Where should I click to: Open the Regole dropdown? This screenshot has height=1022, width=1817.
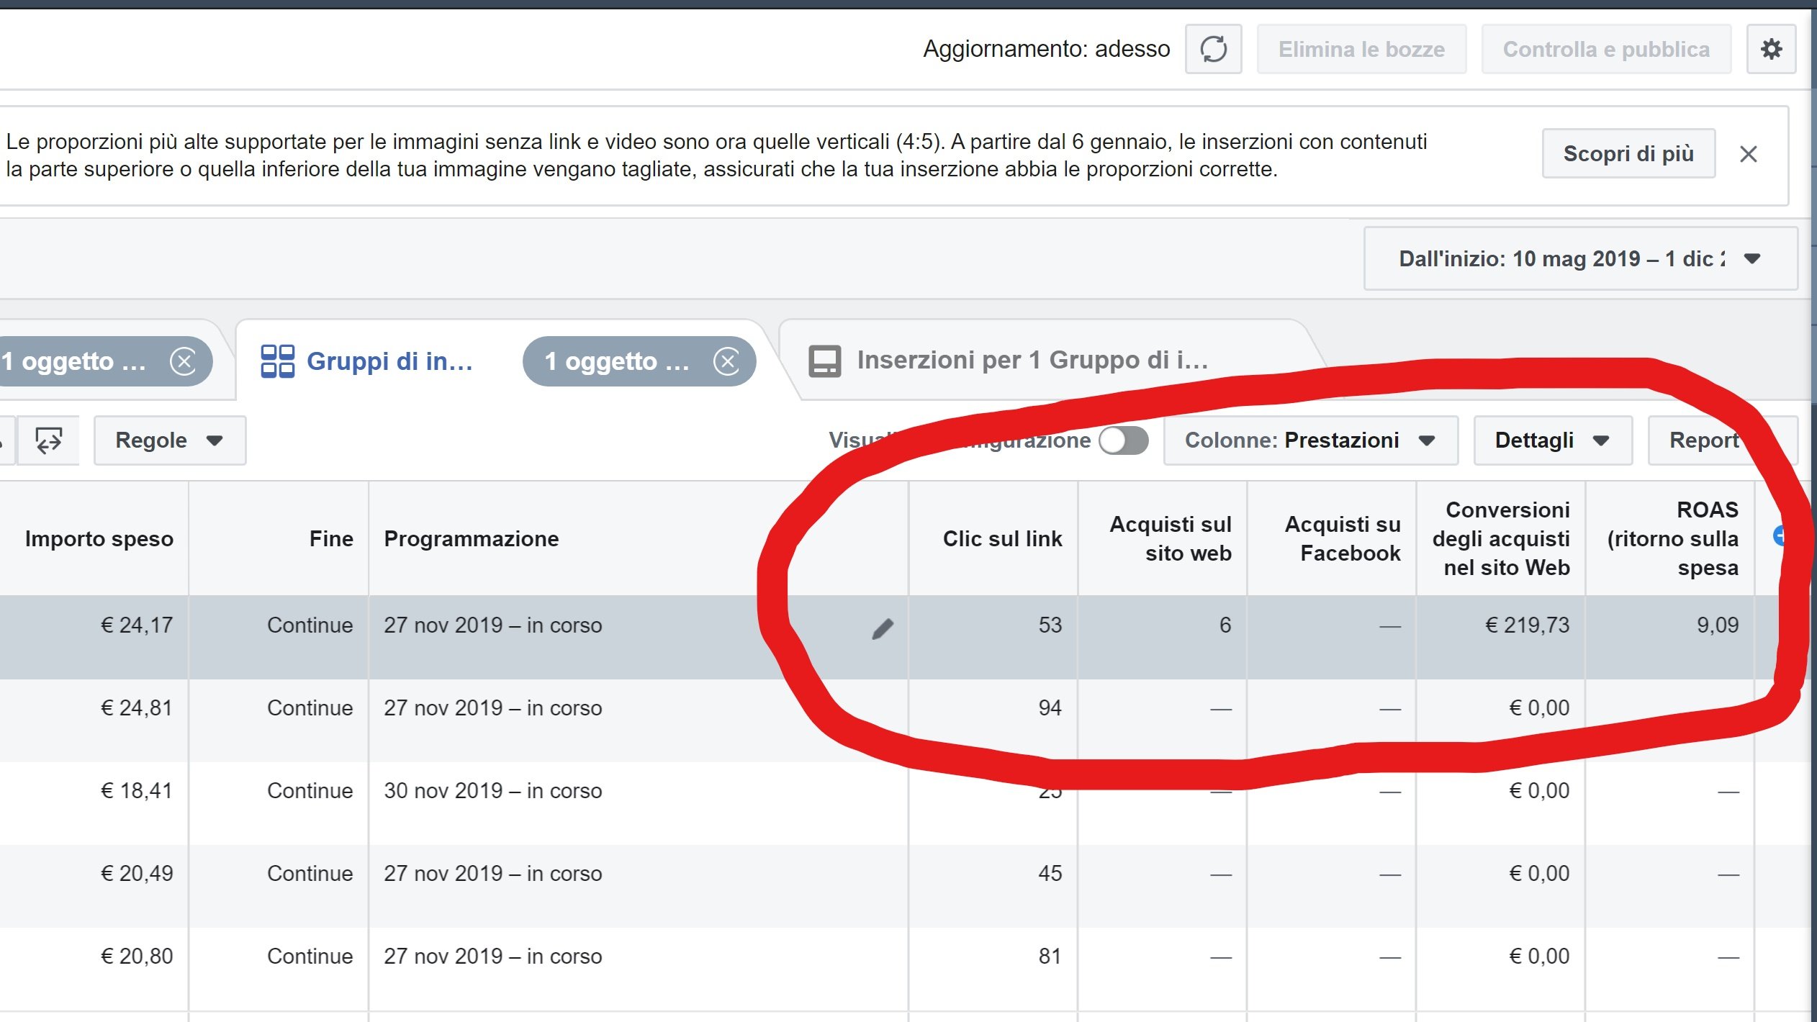169,440
